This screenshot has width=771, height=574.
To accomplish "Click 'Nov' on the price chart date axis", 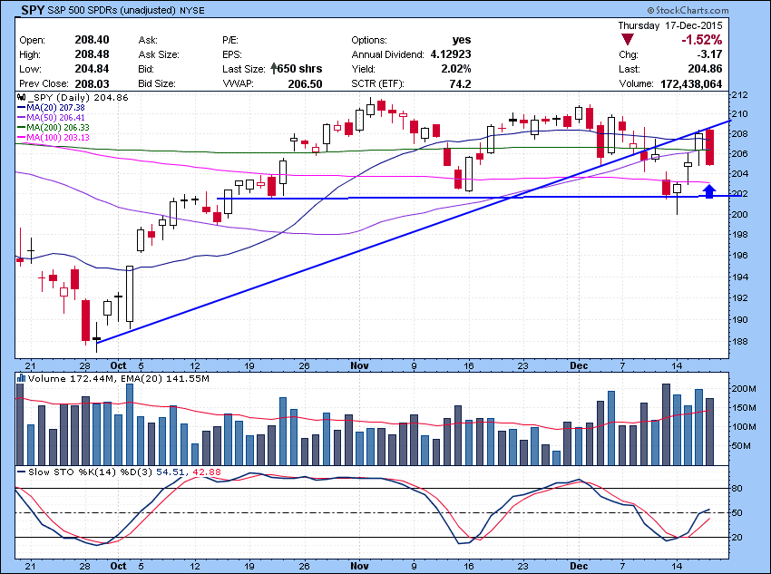I will (359, 365).
